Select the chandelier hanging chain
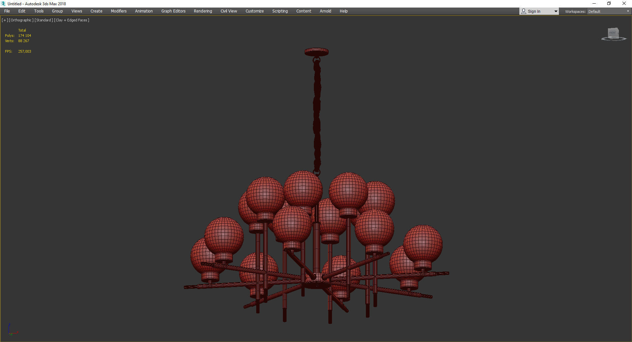 click(x=317, y=115)
